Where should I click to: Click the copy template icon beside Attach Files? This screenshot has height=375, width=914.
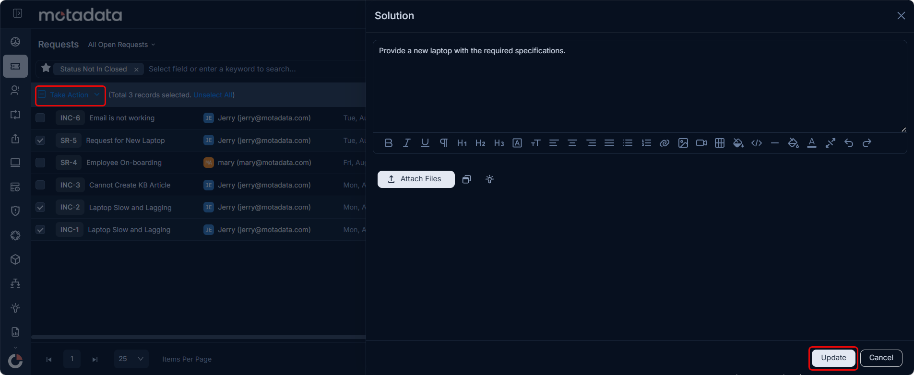click(466, 179)
